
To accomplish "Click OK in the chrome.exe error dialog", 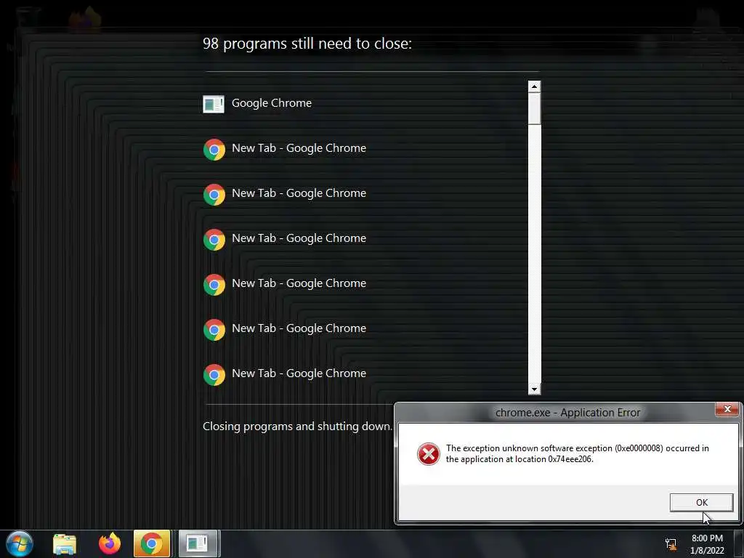I will (x=701, y=503).
